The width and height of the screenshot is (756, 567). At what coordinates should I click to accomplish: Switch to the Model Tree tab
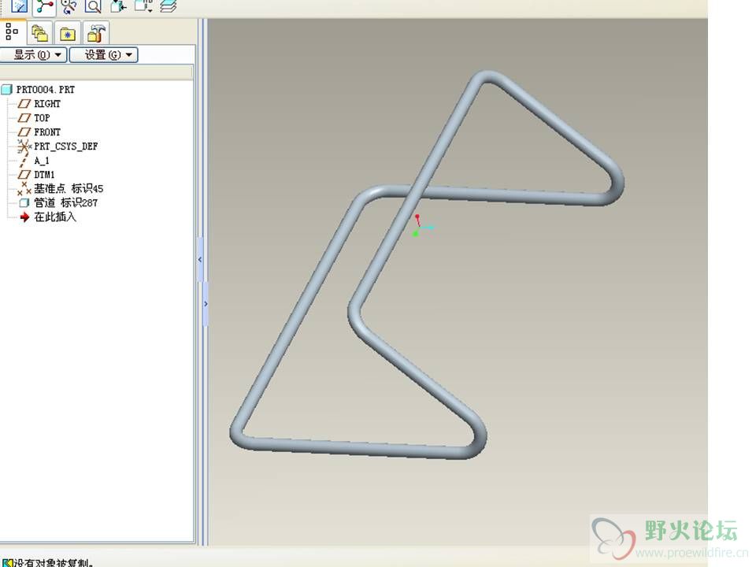pos(12,31)
